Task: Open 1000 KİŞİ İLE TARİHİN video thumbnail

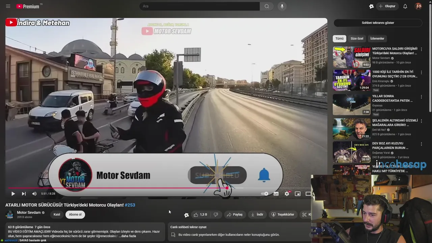Action: [x=351, y=80]
